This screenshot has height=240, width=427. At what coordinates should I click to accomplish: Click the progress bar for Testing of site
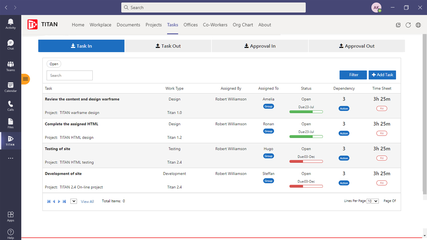point(306,161)
